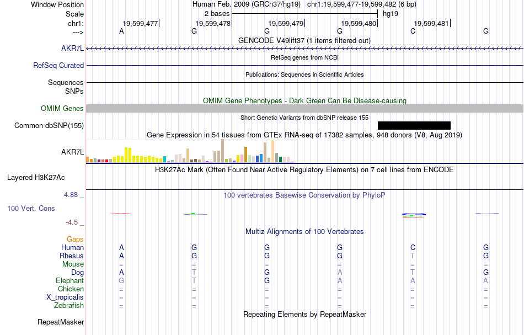This screenshot has height=335, width=524.
Task: Select the Mouse species label
Action: pos(73,264)
